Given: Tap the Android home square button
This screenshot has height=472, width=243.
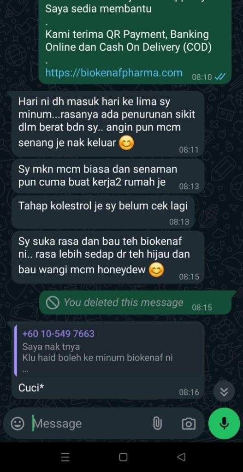Looking at the screenshot, I should click(x=123, y=457).
